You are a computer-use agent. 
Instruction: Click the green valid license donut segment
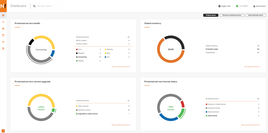click(182, 114)
